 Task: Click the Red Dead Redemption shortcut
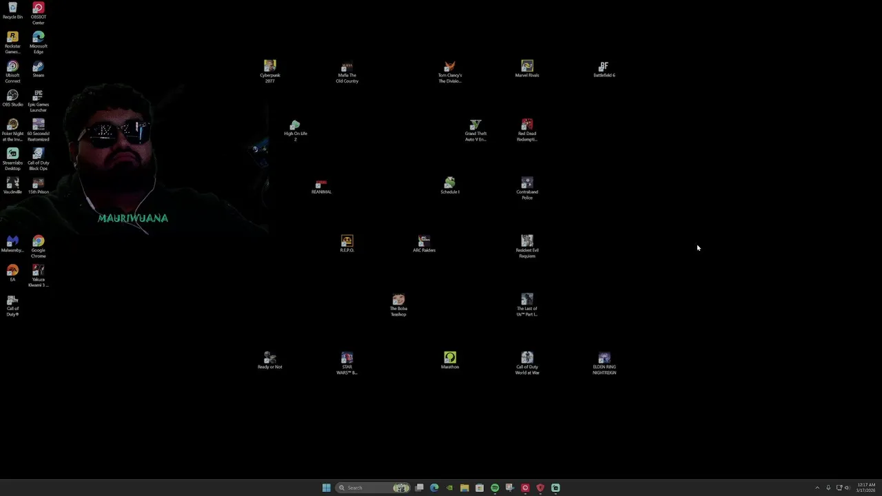(527, 130)
